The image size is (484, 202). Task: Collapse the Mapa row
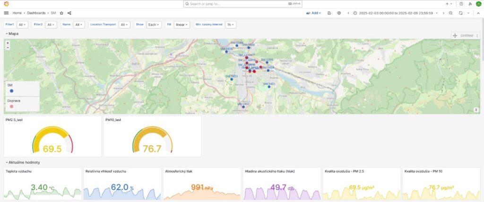click(x=12, y=34)
